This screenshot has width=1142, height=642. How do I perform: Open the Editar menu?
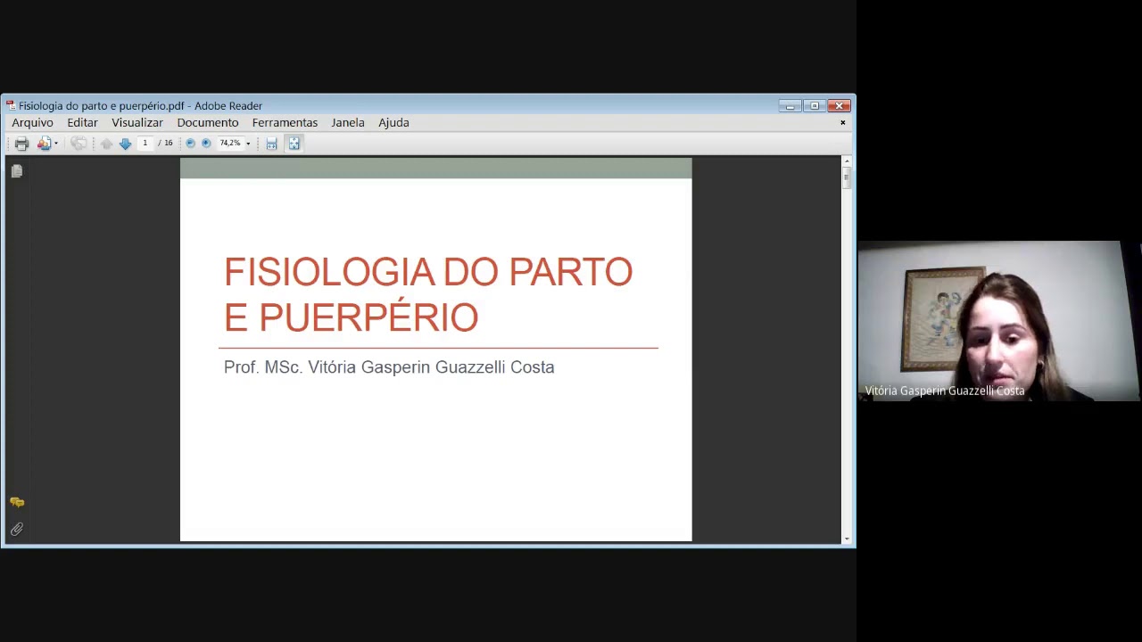[x=82, y=123]
